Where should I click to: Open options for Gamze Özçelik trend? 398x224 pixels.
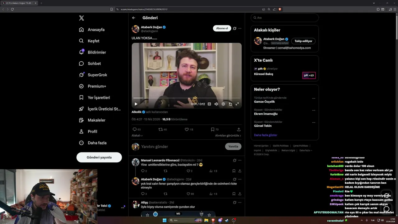click(x=313, y=98)
